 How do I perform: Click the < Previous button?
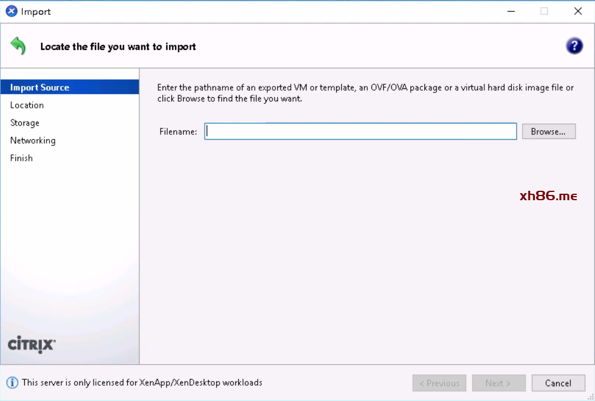439,383
